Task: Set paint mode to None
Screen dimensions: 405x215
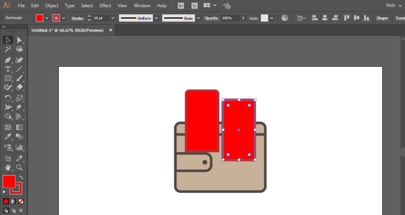Action: [21, 201]
